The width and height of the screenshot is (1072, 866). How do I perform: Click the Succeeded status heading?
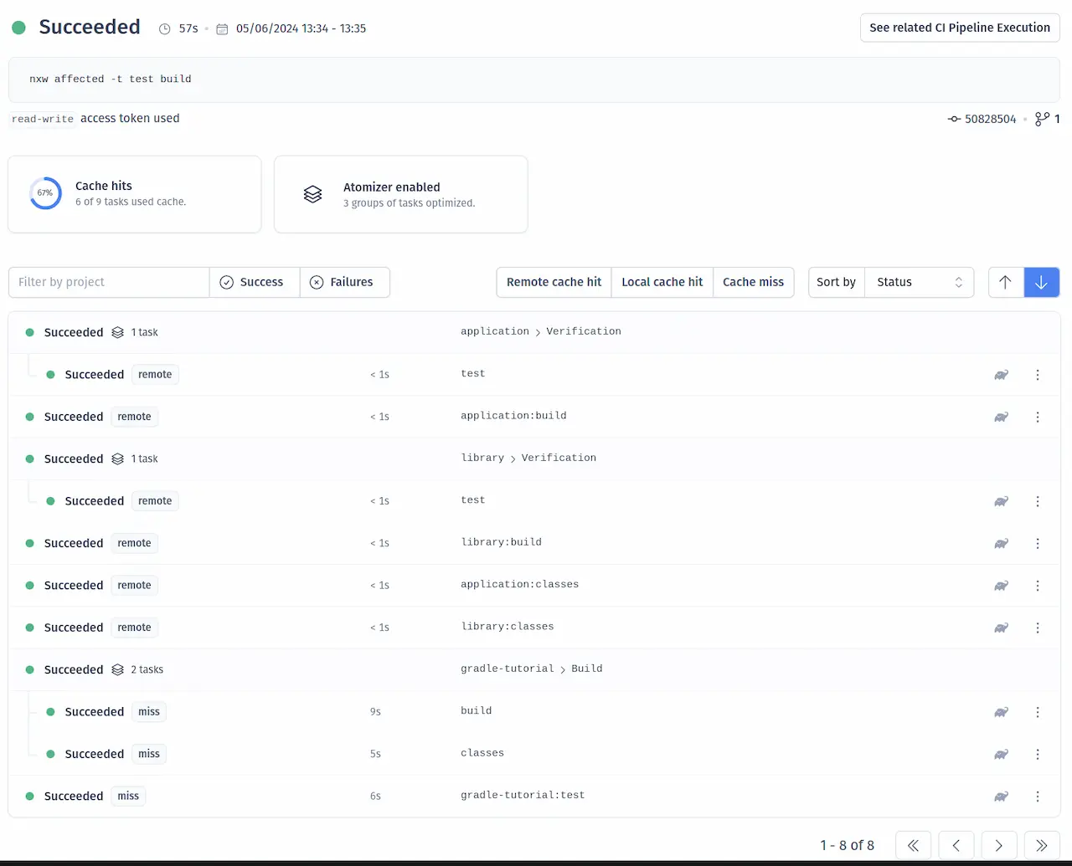pos(89,27)
